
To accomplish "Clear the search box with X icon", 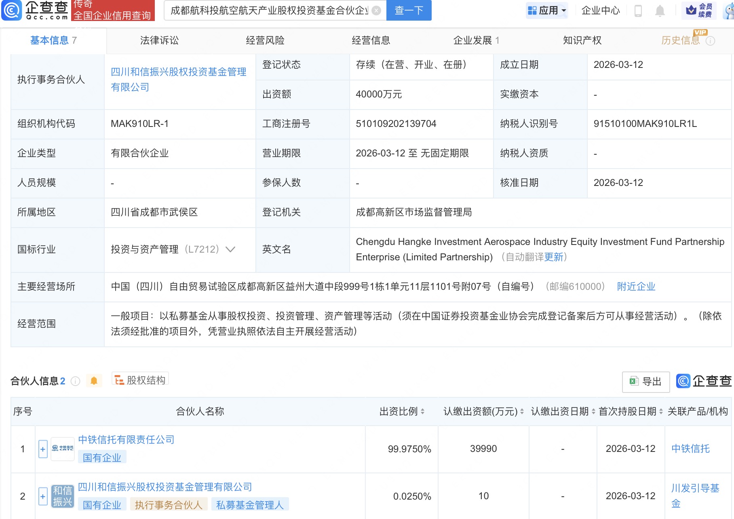I will (376, 11).
